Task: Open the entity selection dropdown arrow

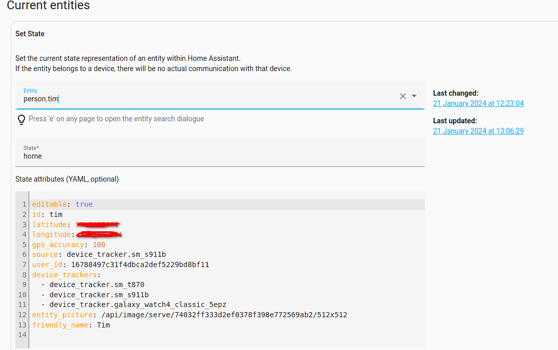Action: point(414,96)
